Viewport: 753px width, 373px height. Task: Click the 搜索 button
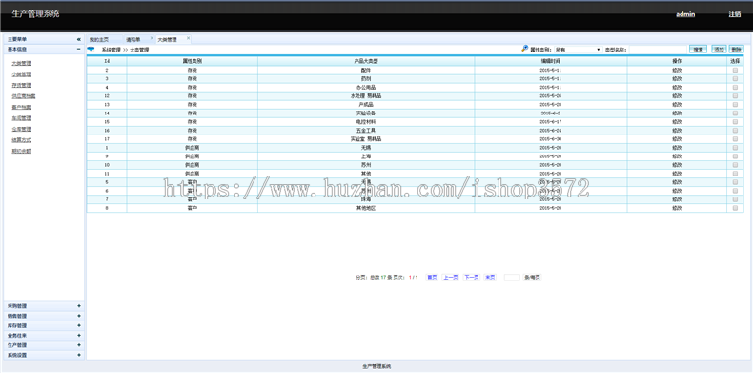click(698, 49)
